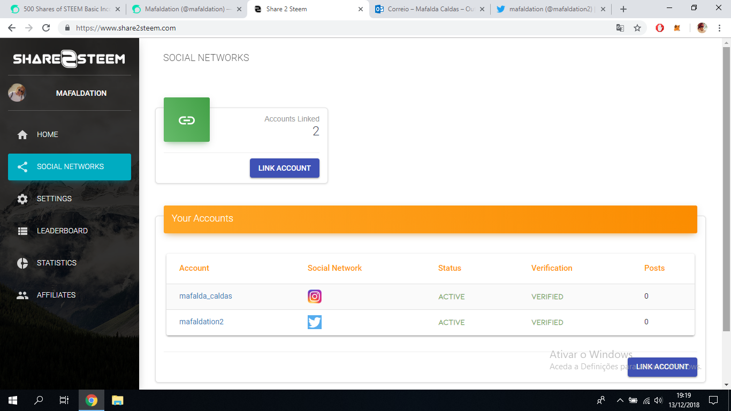731x411 pixels.
Task: Open Chrome profile avatar in toolbar
Action: (x=702, y=28)
